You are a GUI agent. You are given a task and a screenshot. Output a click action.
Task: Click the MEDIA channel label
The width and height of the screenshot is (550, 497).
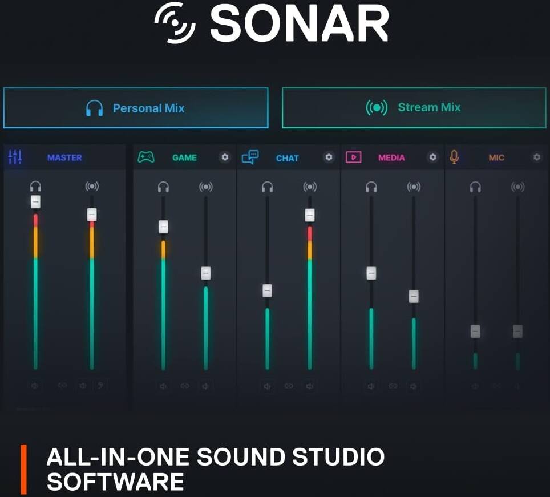pyautogui.click(x=391, y=158)
